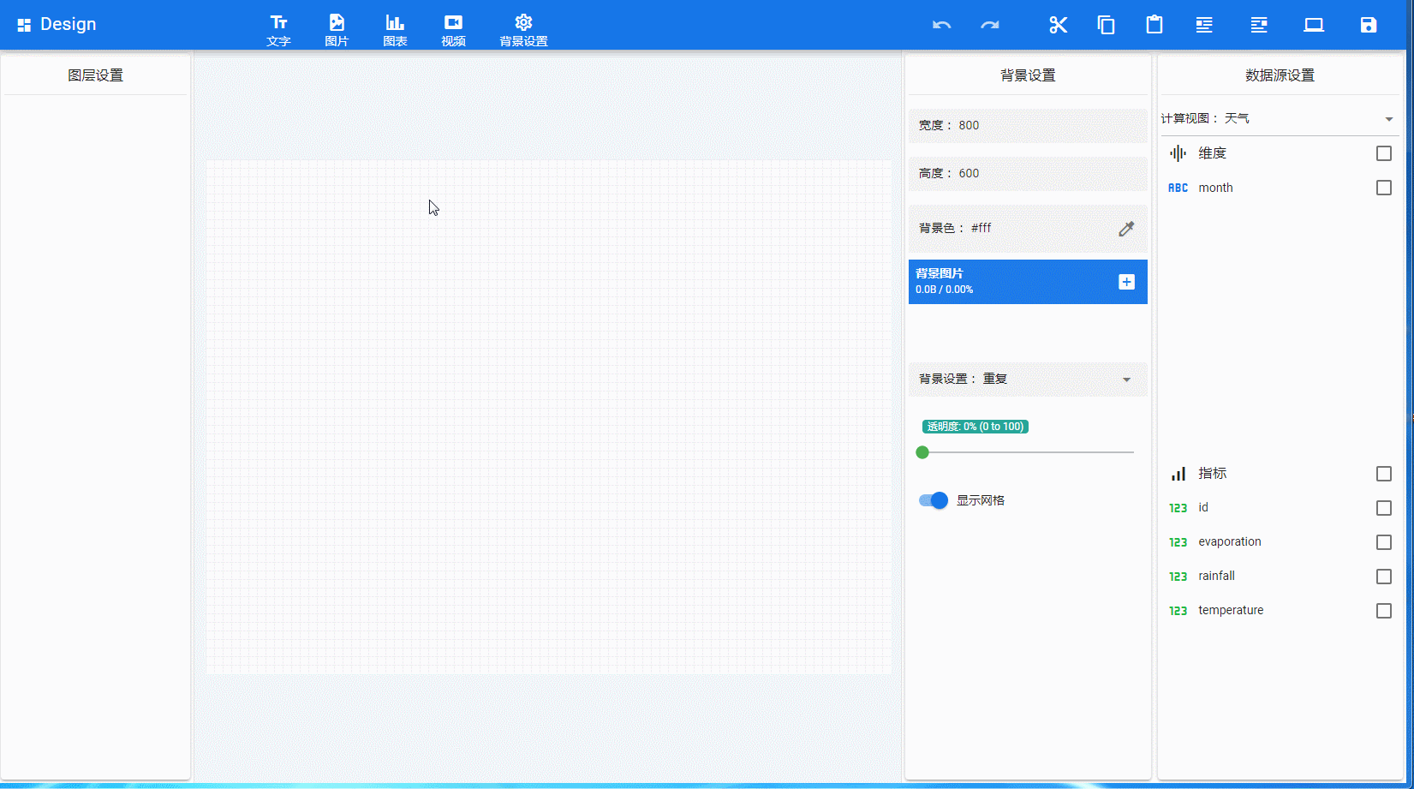1414x789 pixels.
Task: Check the month field checkbox
Action: pos(1384,188)
